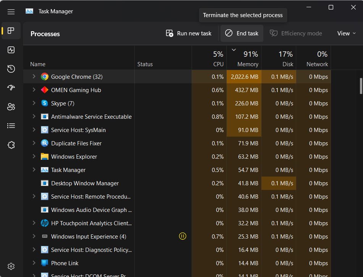Open the Startup apps page
This screenshot has width=363, height=277.
click(x=11, y=88)
